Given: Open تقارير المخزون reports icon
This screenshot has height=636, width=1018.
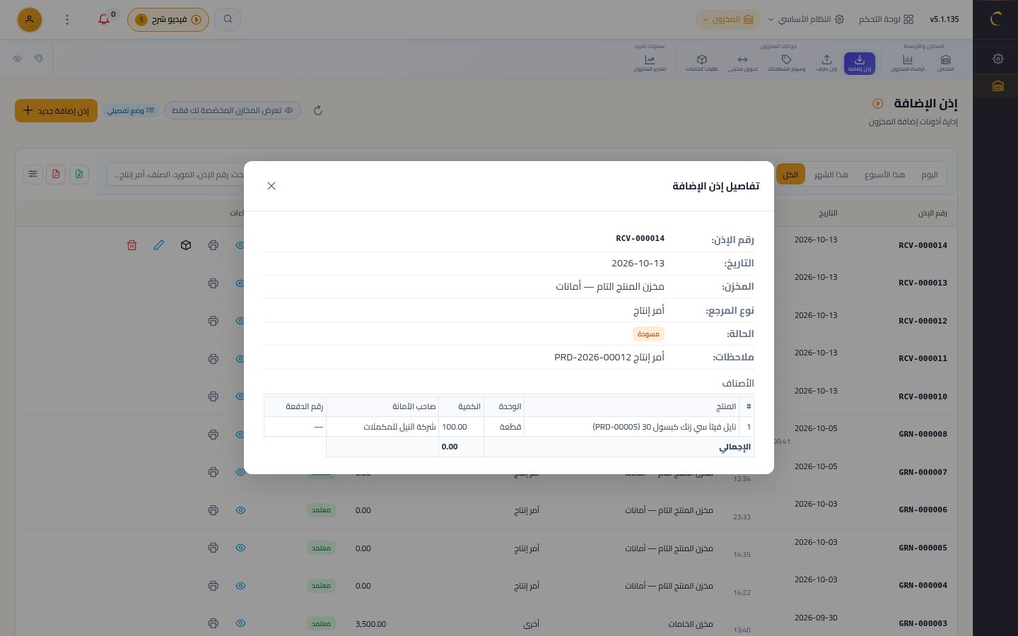Looking at the screenshot, I should pos(650,64).
